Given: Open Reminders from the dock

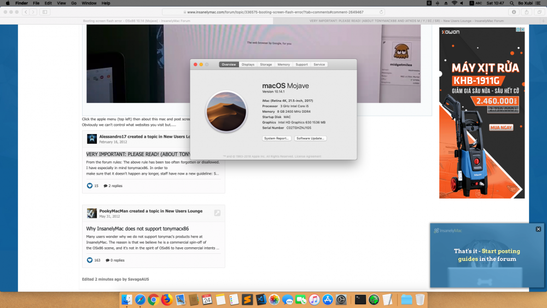Looking at the screenshot, I should click(x=234, y=300).
